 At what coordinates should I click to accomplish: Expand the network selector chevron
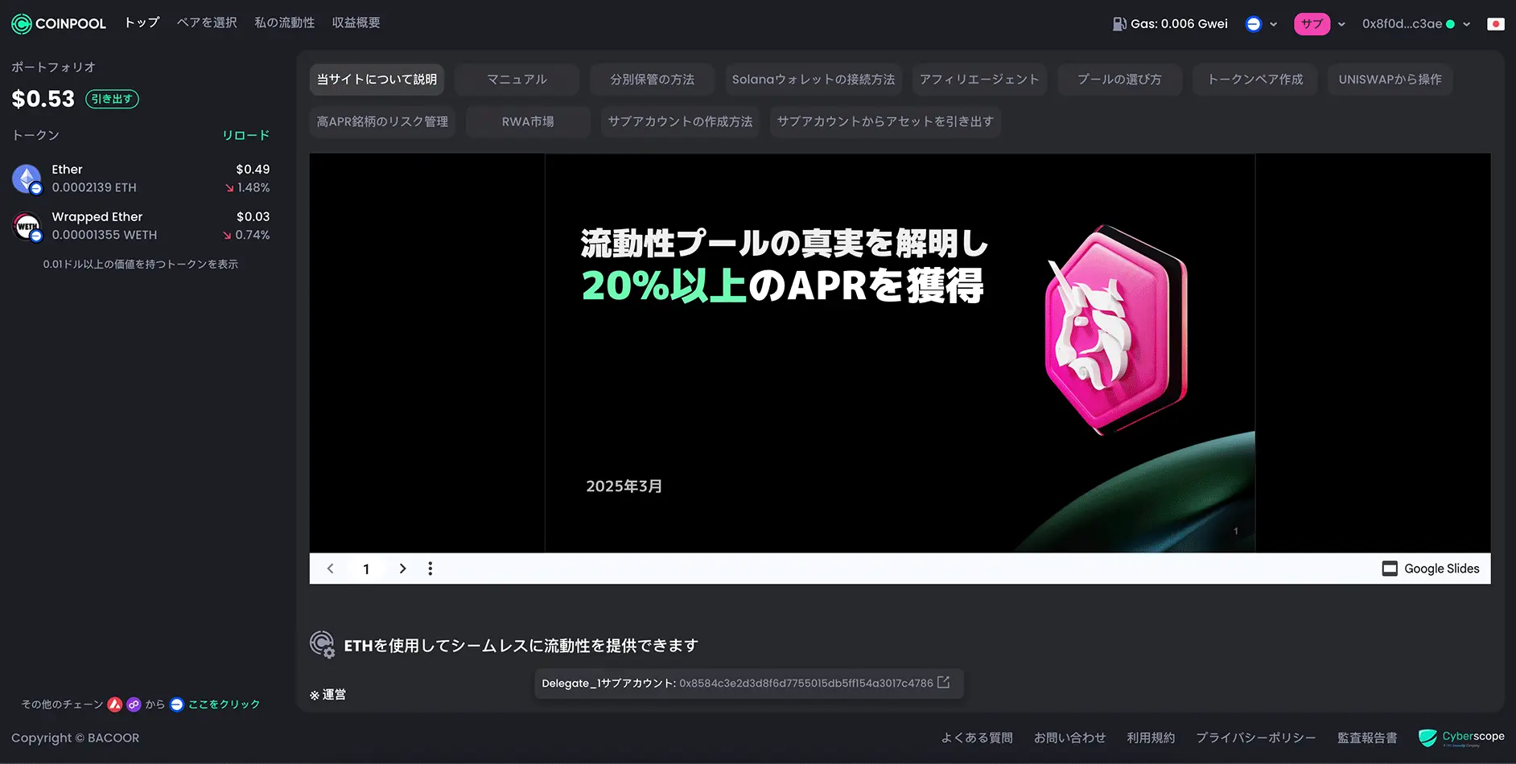pos(1273,24)
